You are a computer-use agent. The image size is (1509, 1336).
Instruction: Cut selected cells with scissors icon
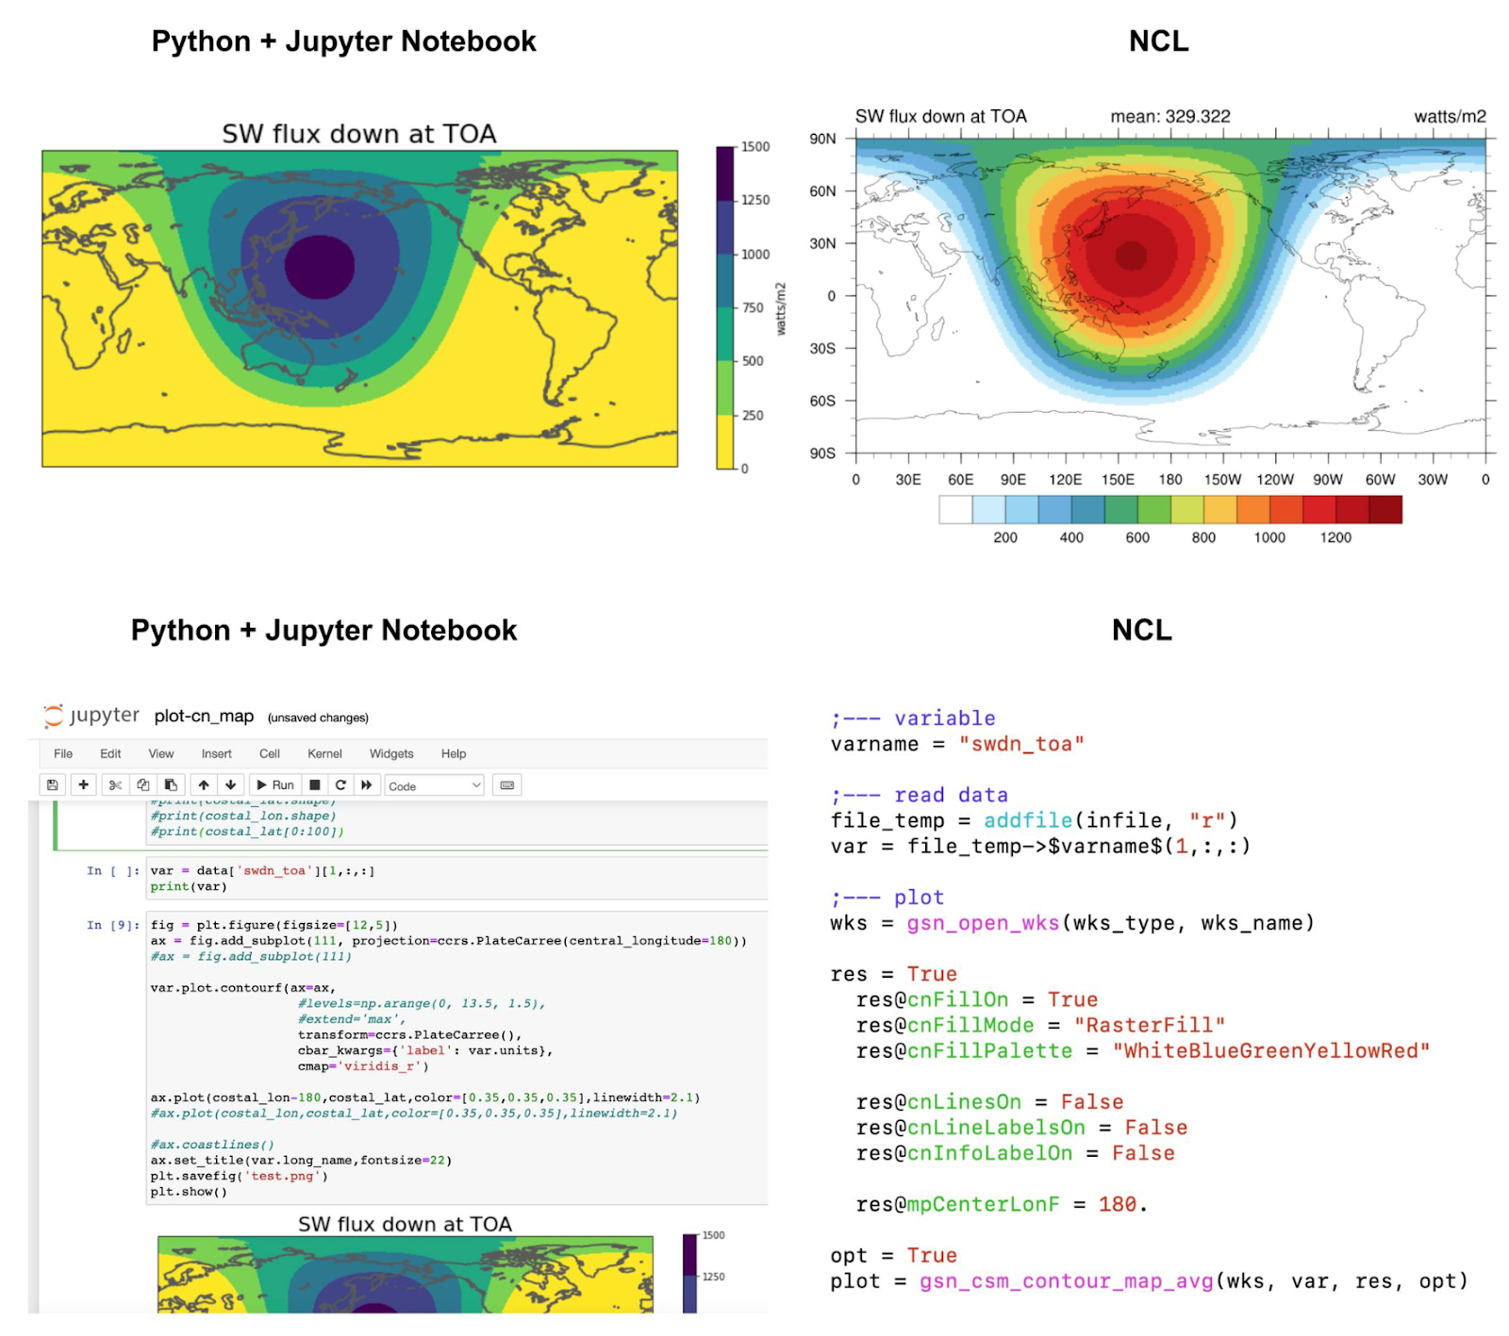pos(115,784)
